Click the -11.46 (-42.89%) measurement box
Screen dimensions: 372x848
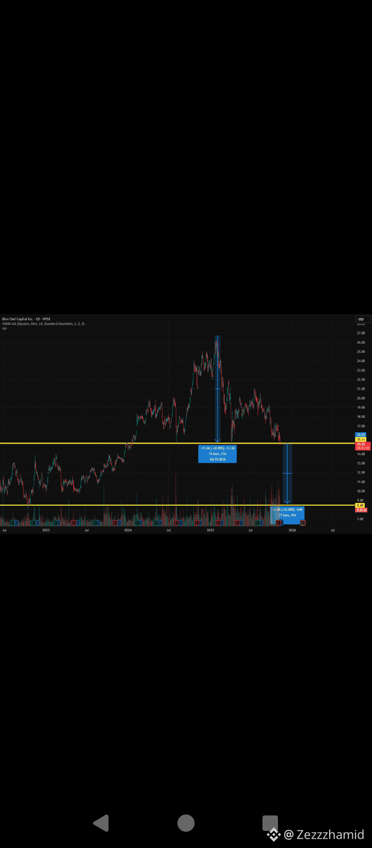pyautogui.click(x=218, y=453)
